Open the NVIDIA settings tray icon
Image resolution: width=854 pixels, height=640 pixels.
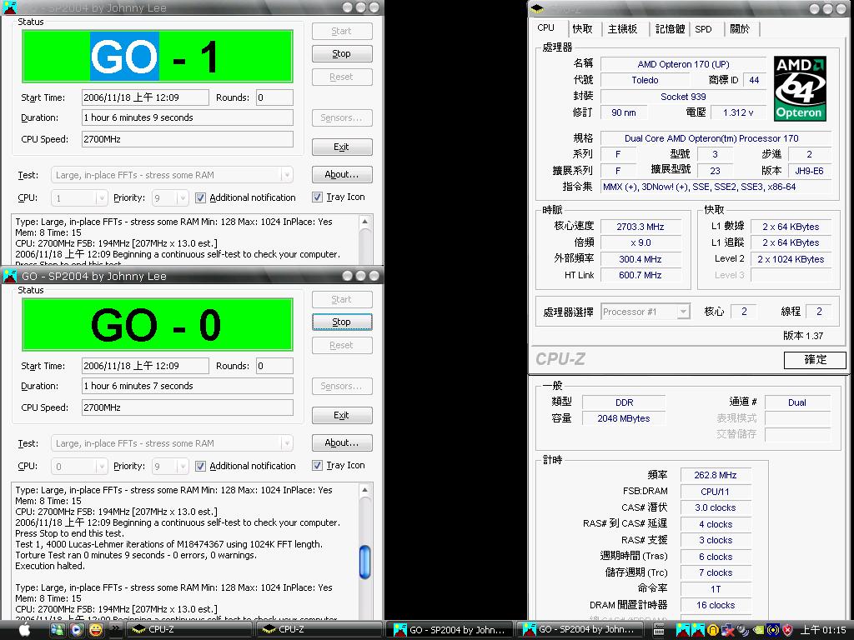click(758, 630)
